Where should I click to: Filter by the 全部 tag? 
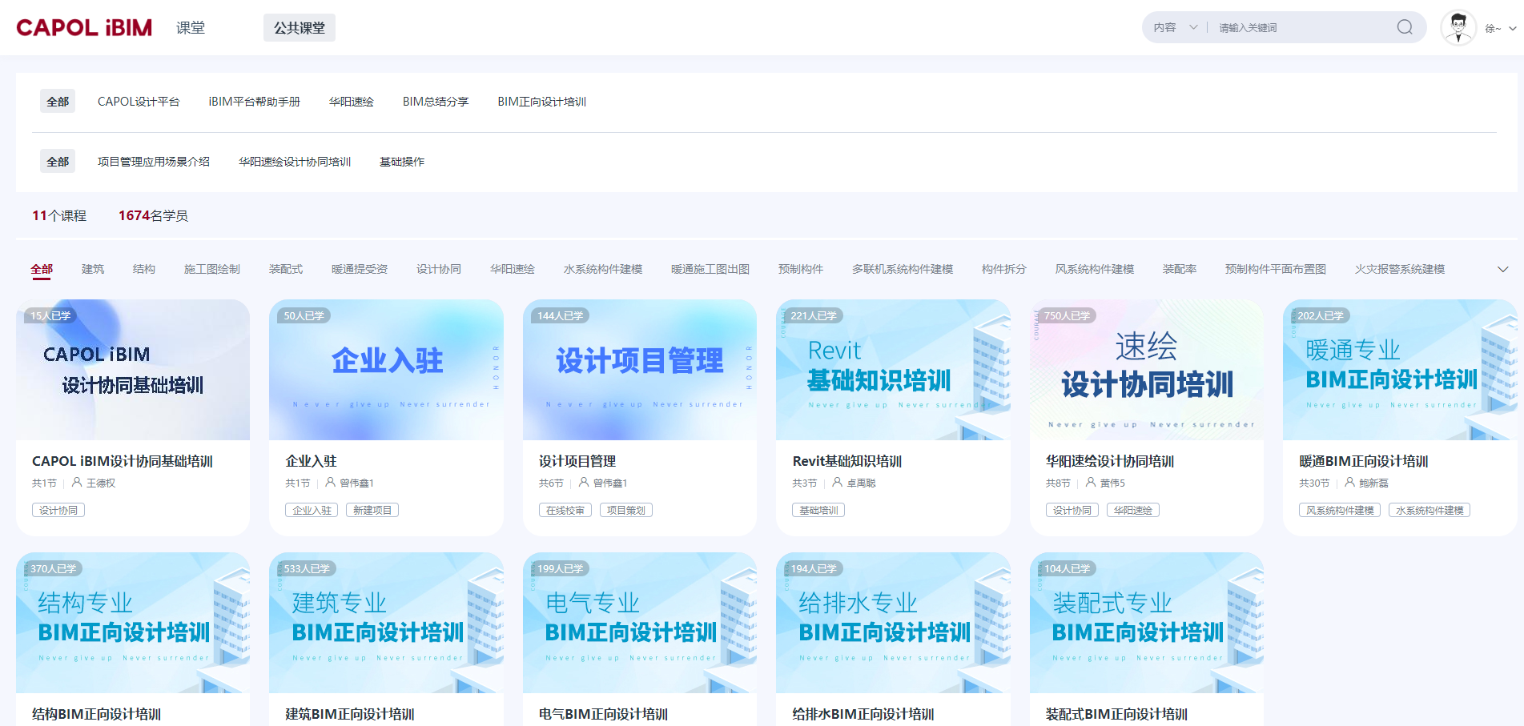[x=42, y=270]
